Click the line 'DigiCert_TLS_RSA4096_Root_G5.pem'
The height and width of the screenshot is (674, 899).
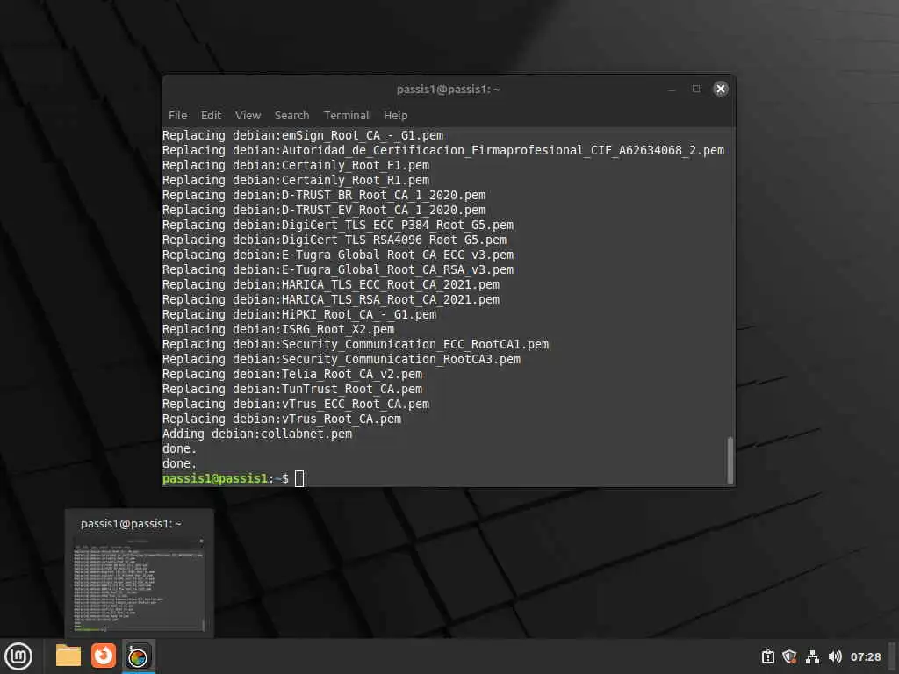334,240
